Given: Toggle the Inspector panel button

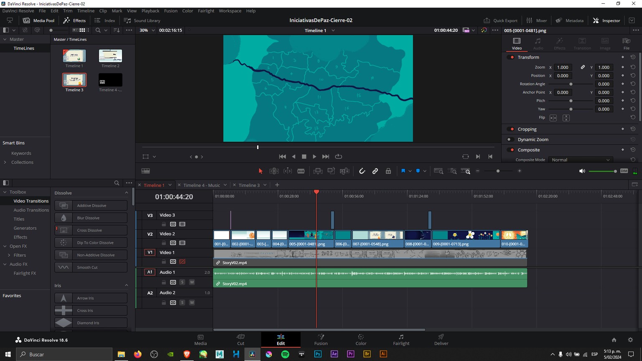Looking at the screenshot, I should (x=606, y=20).
